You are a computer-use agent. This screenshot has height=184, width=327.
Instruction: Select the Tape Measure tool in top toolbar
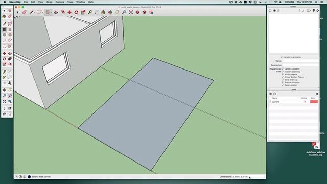coord(90,12)
